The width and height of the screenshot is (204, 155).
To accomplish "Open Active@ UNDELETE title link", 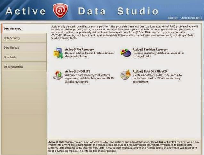I will (x=78, y=71).
